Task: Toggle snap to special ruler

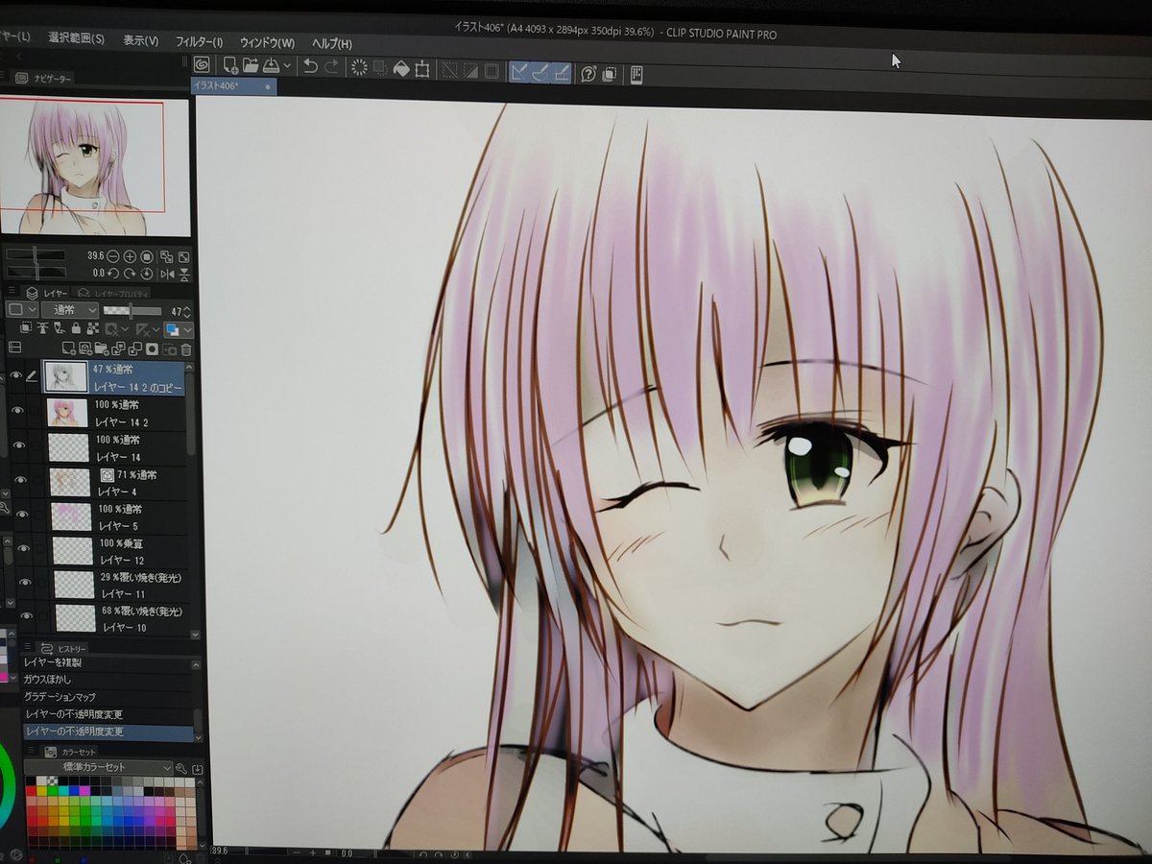Action: 540,71
